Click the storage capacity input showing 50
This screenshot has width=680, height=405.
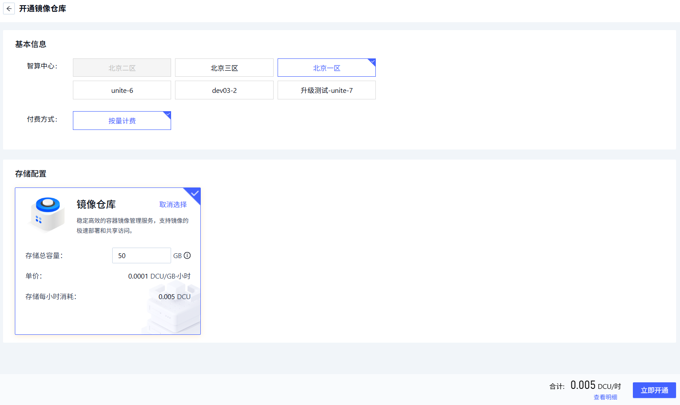141,255
